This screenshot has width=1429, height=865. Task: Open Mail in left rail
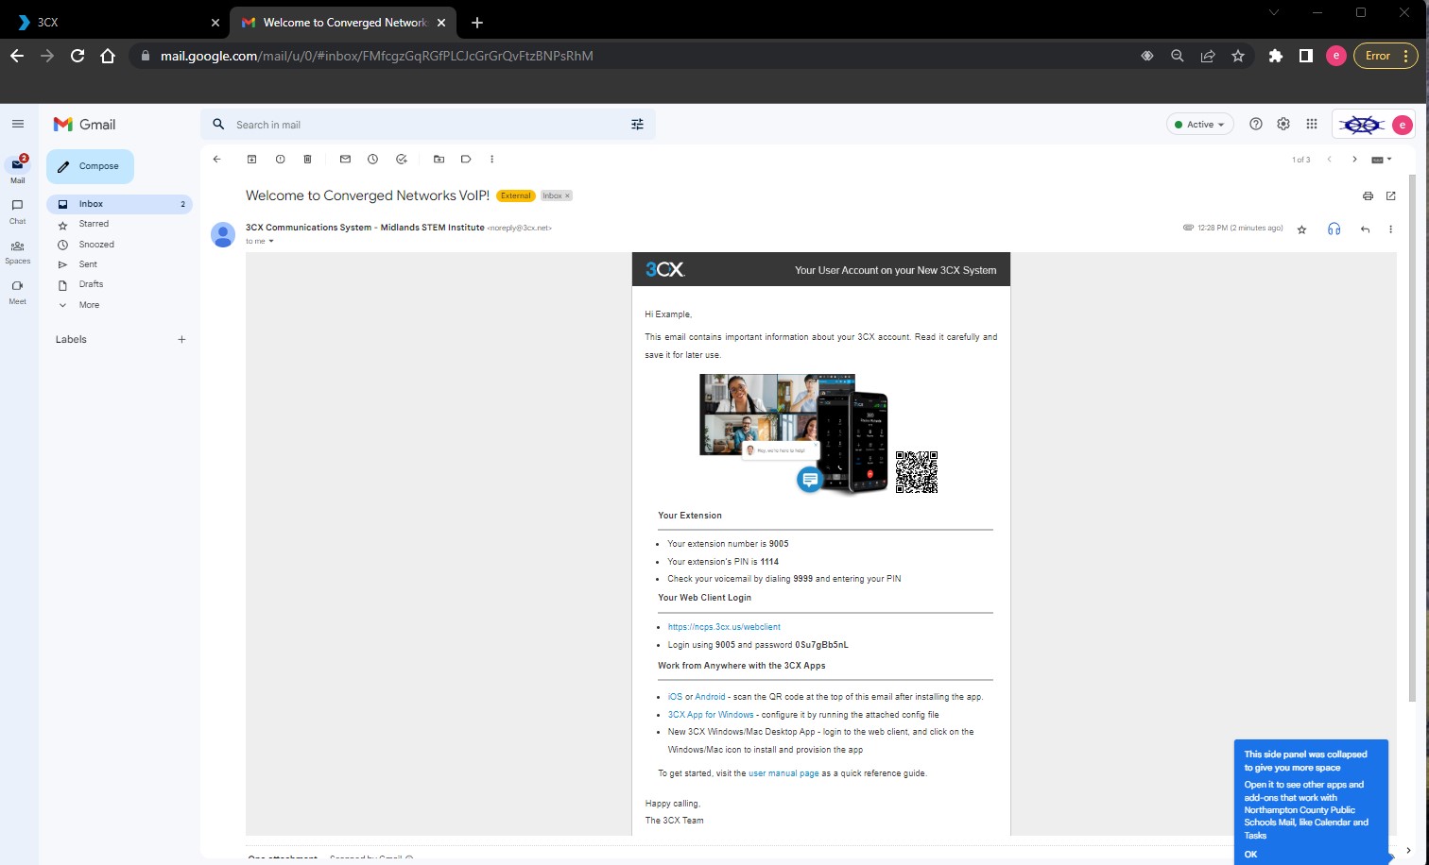coord(17,169)
